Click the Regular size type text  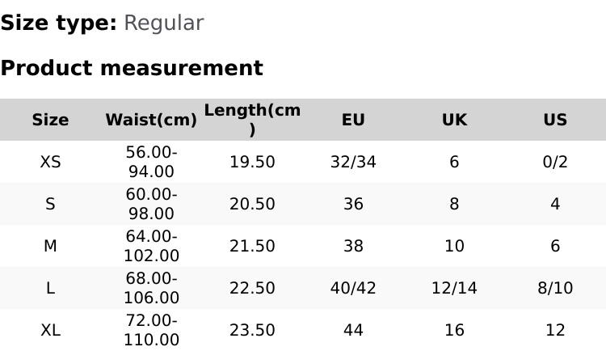(163, 23)
